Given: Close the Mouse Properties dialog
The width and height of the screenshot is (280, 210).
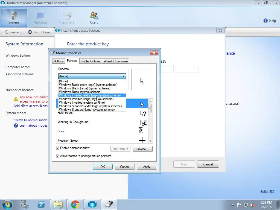Looking at the screenshot, I should tap(154, 53).
